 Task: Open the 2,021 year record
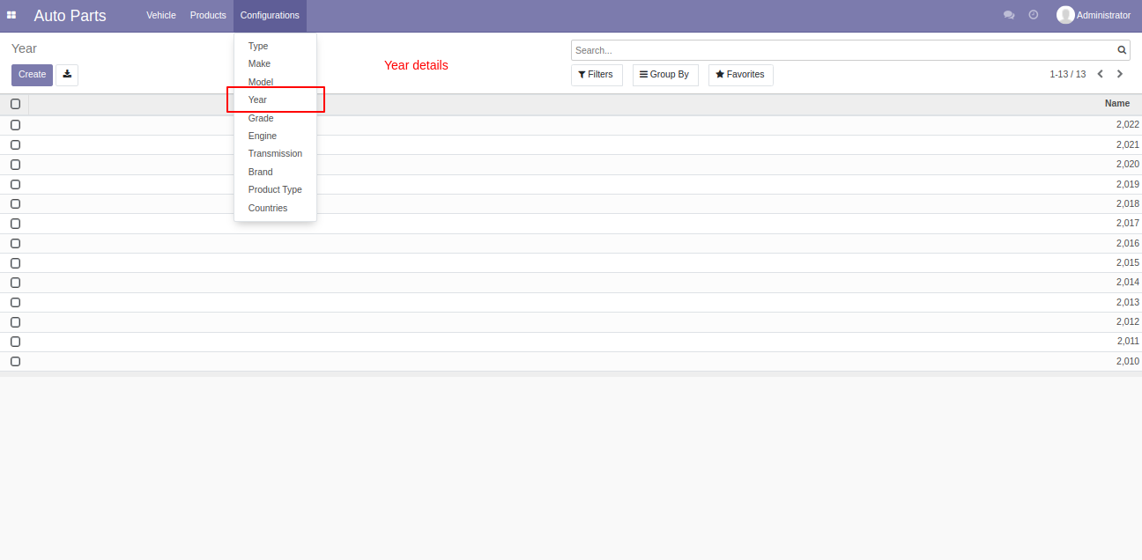coord(571,144)
